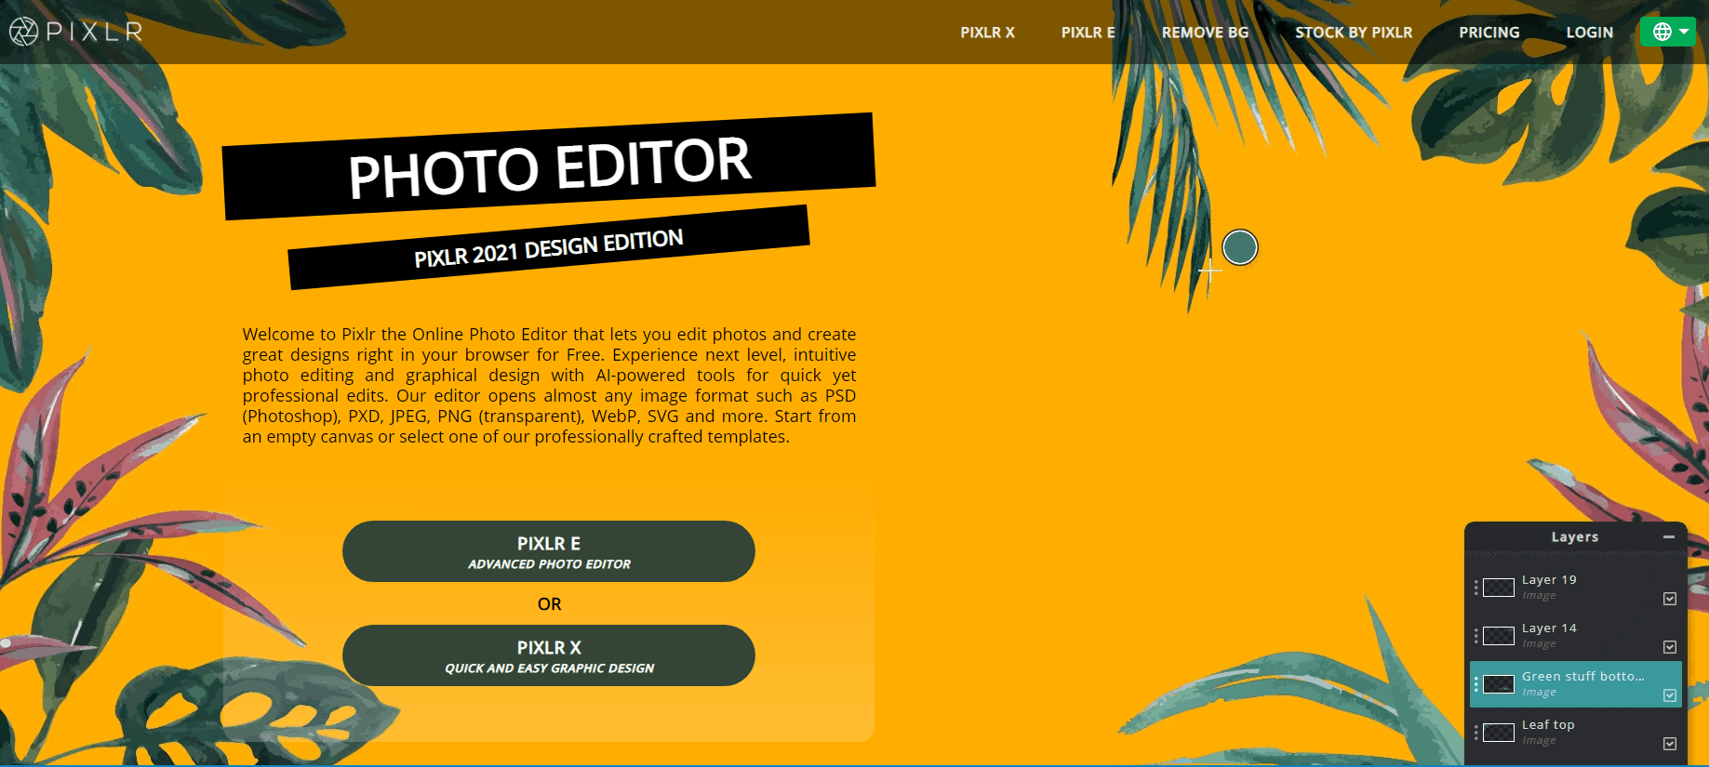Go to REMOVE BG in top navigation
1709x767 pixels.
coord(1205,33)
